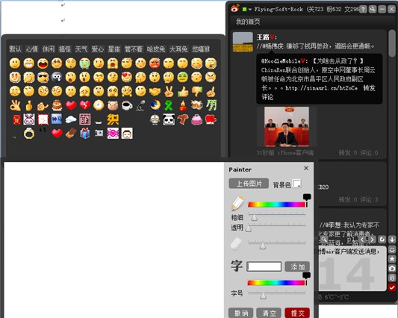The width and height of the screenshot is (398, 318).
Task: Select the pencil tool in Painter
Action: pos(237,202)
